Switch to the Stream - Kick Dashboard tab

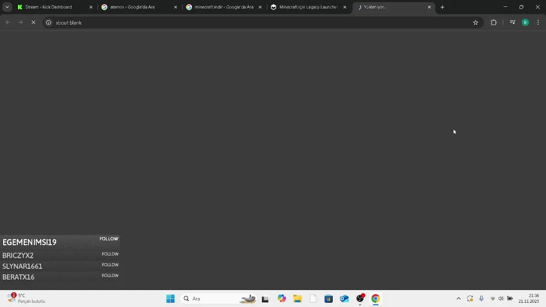tap(55, 7)
